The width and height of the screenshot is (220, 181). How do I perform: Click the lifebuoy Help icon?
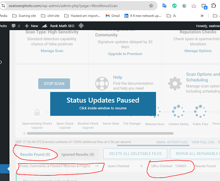[102, 84]
